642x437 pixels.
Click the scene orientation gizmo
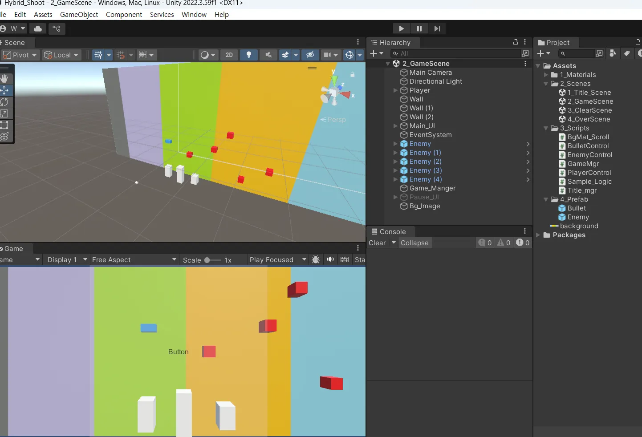click(335, 92)
